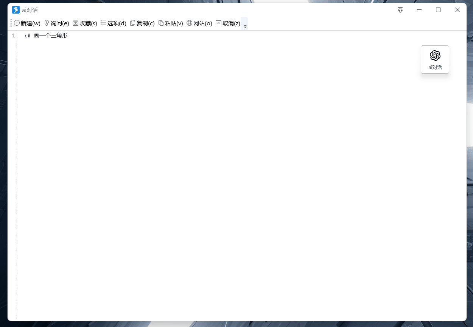The width and height of the screenshot is (473, 327).
Task: Close the ai对话 window
Action: coord(457,10)
